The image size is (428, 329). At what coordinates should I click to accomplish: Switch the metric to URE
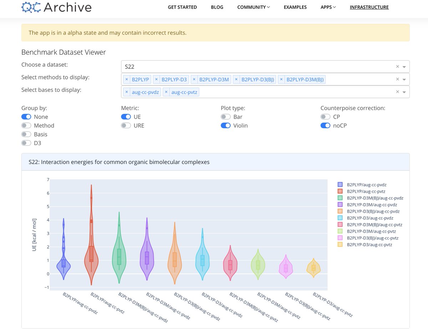(x=126, y=125)
